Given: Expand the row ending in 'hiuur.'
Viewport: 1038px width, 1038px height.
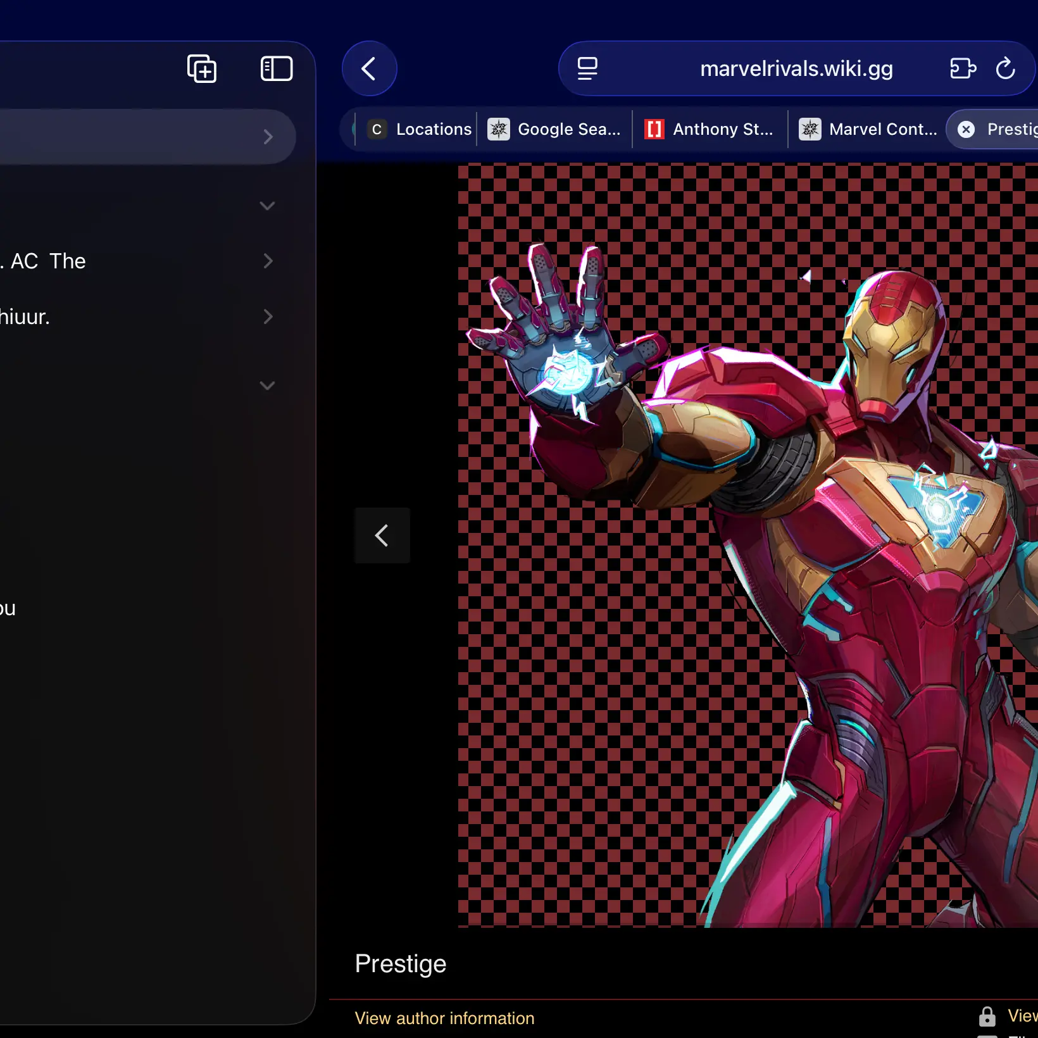Looking at the screenshot, I should pos(268,316).
